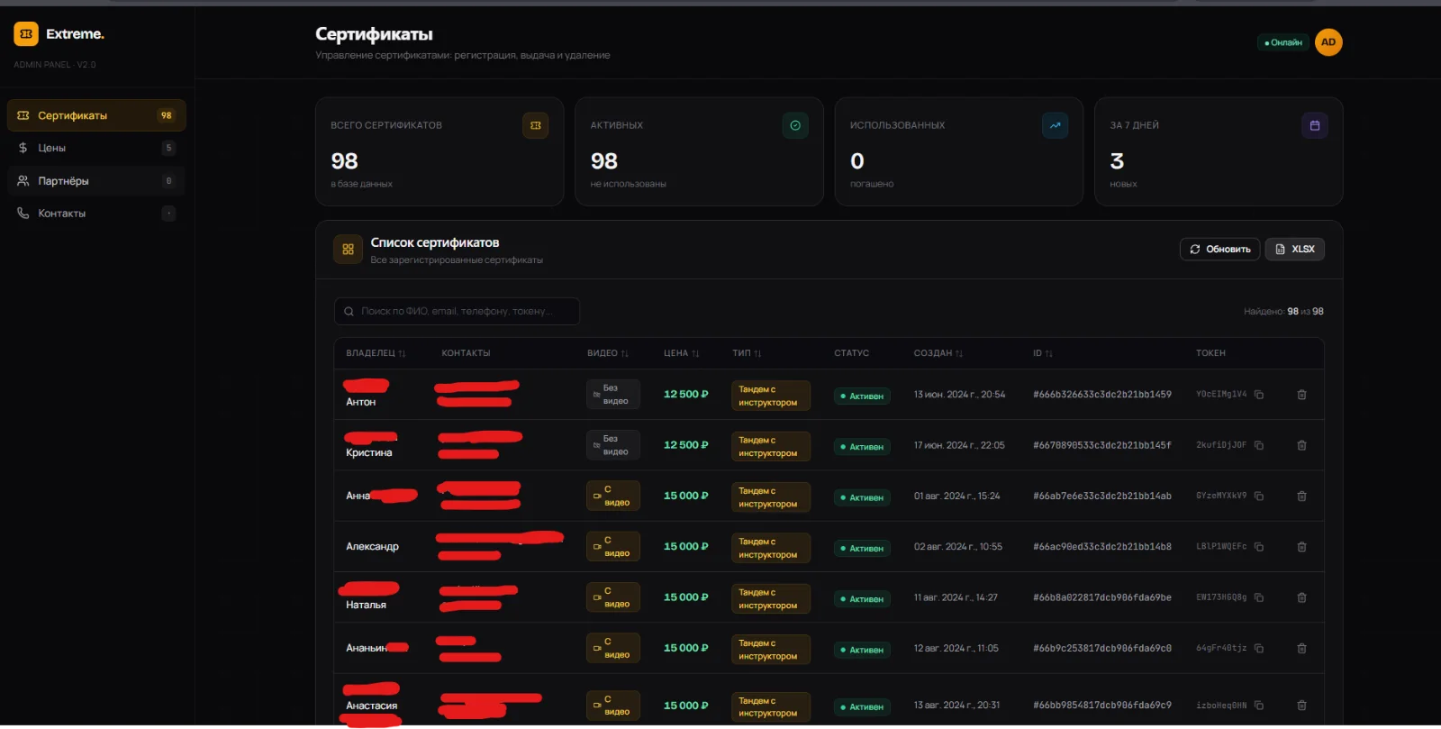Sort the table by the Видео column
The image size is (1441, 729).
(608, 353)
